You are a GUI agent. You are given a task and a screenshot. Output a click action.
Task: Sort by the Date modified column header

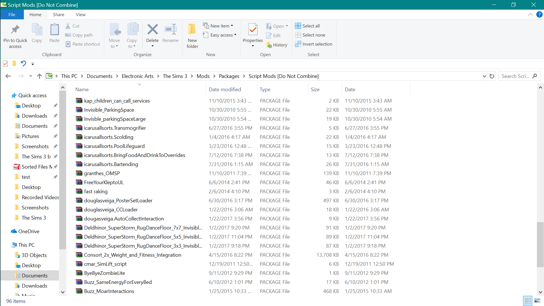click(x=231, y=89)
